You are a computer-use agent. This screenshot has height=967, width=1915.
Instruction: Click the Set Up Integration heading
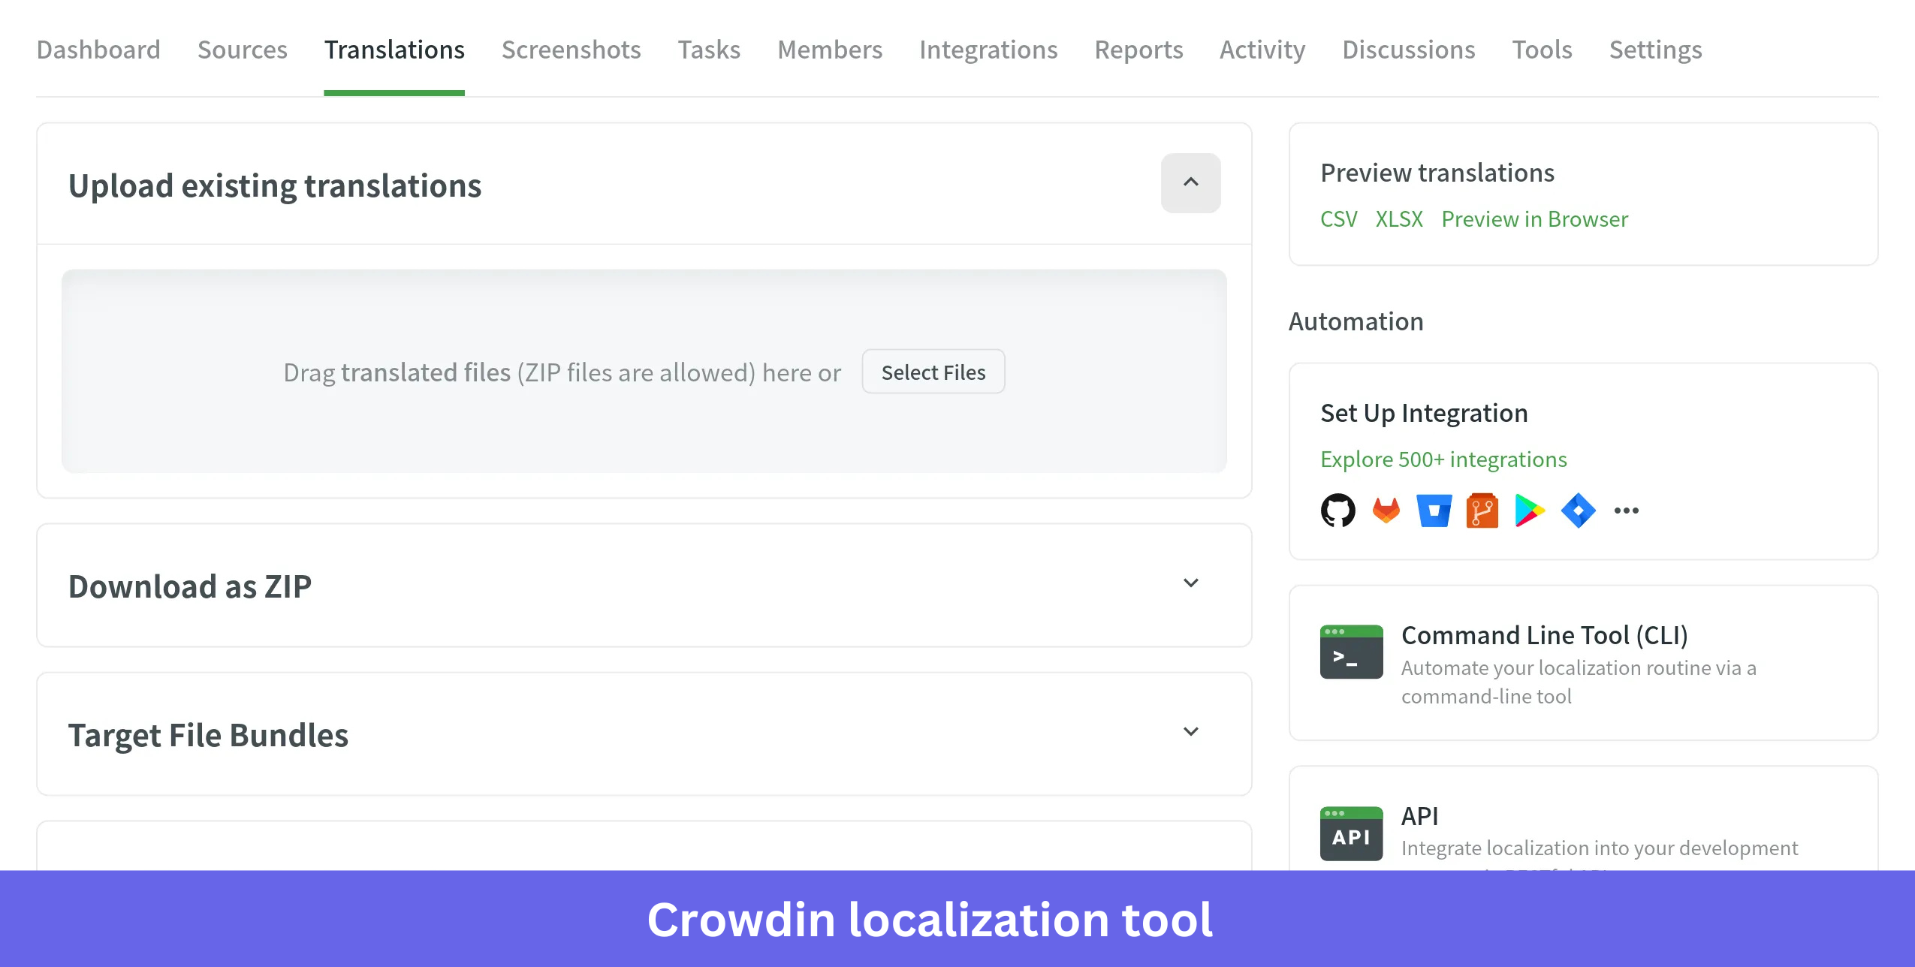1424,413
